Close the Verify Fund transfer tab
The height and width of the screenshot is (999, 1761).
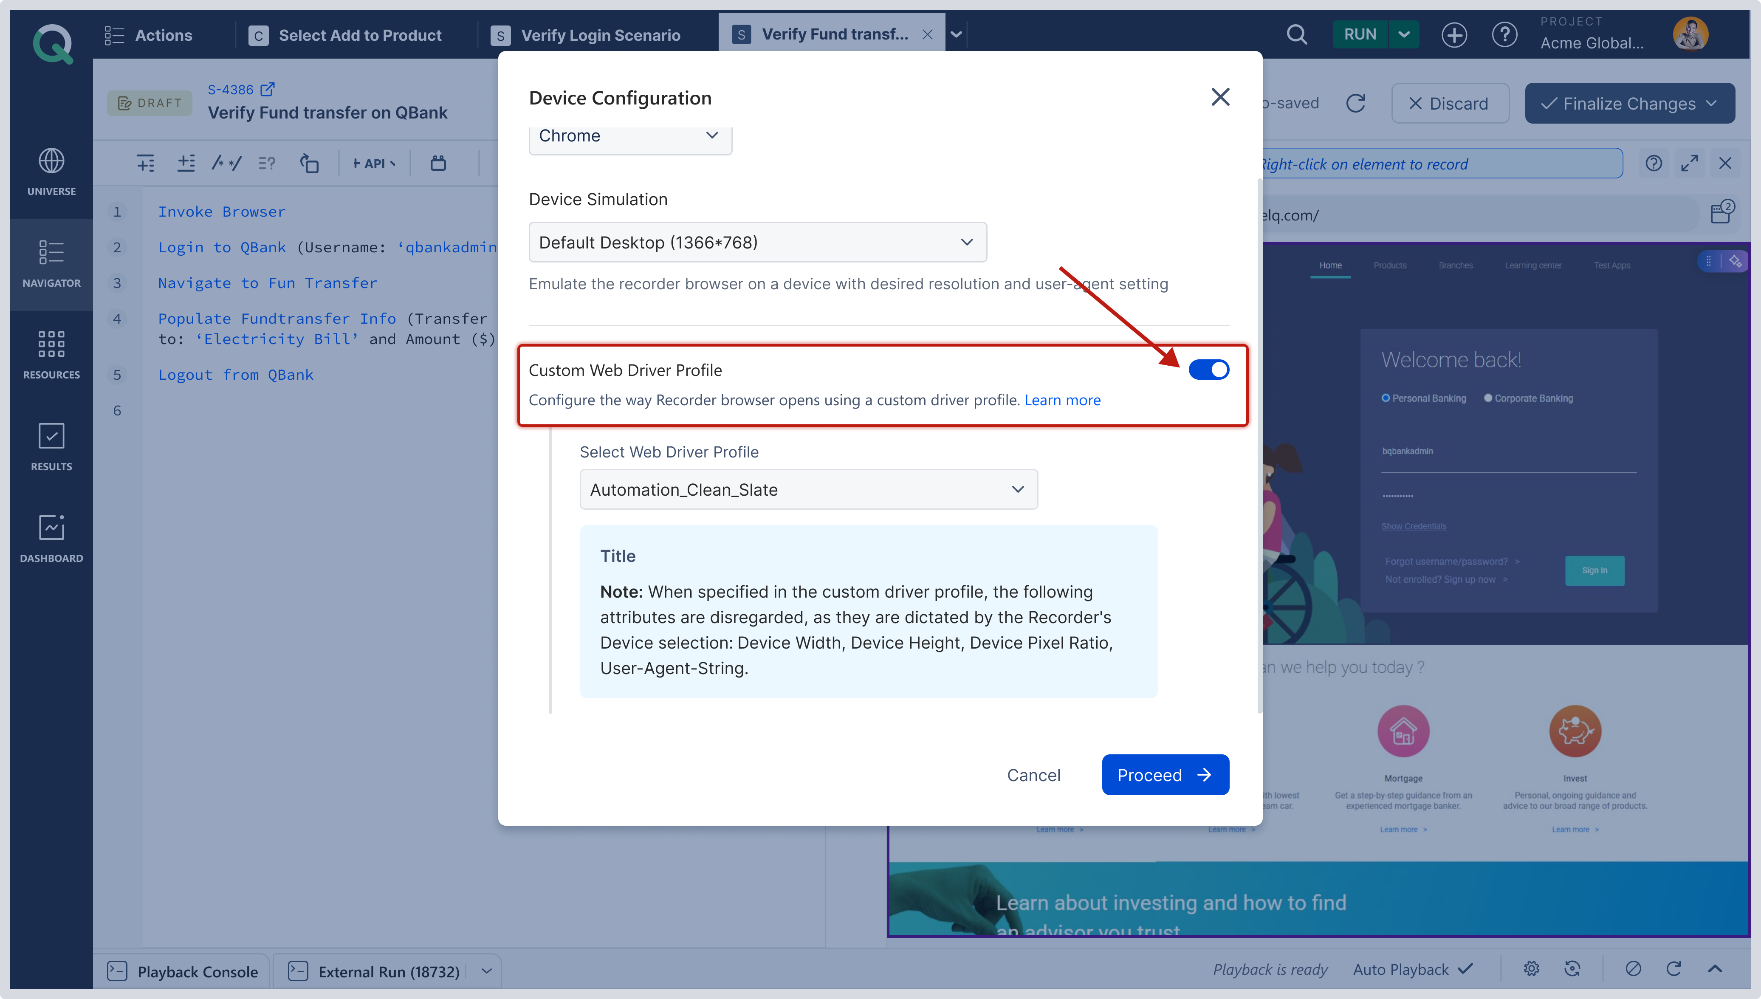click(927, 34)
